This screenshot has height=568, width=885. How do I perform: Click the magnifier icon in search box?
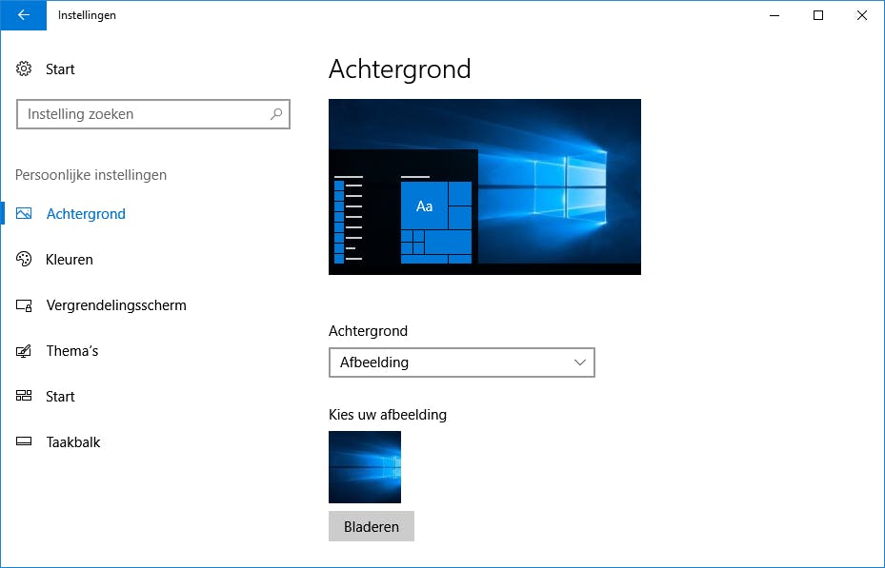(275, 113)
